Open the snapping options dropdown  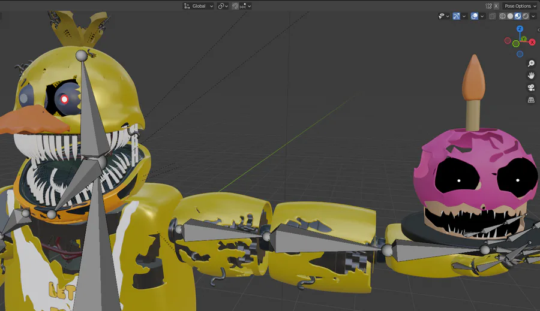pyautogui.click(x=245, y=6)
